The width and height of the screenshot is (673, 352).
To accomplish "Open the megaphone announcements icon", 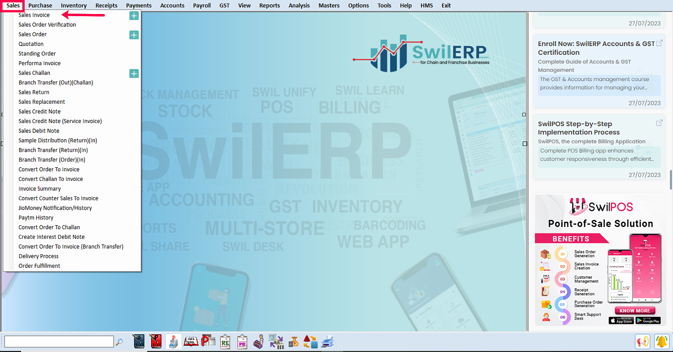I will pos(643,341).
